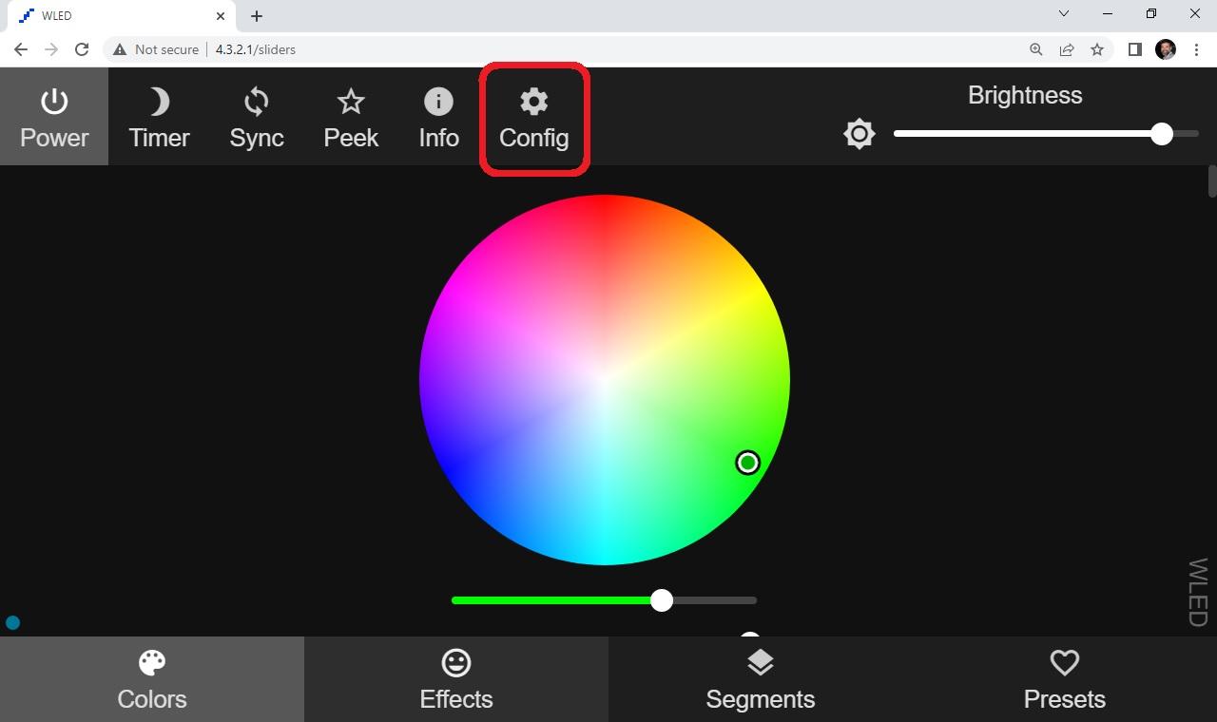Reload the WLED page
This screenshot has height=722, width=1217.
point(82,49)
